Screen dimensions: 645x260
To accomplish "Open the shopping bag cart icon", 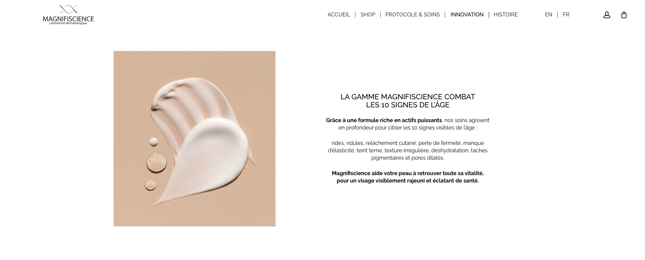I will (624, 15).
